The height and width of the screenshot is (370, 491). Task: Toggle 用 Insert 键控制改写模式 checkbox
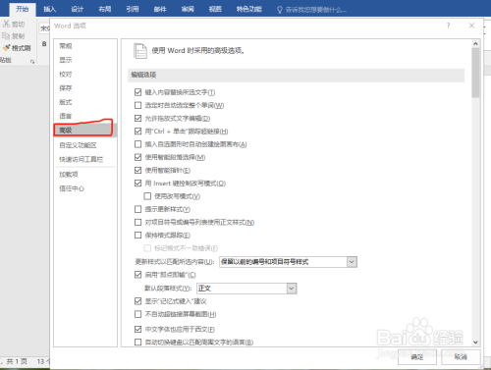[x=138, y=184]
